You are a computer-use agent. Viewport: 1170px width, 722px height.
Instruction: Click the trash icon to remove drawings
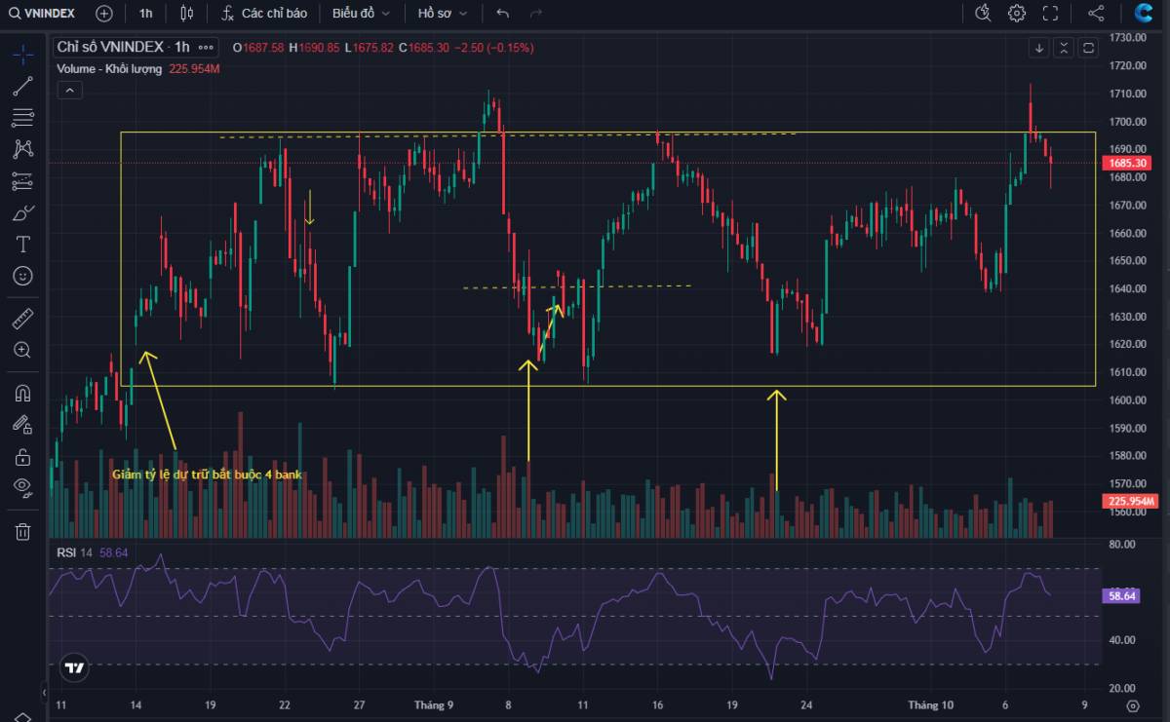coord(21,532)
